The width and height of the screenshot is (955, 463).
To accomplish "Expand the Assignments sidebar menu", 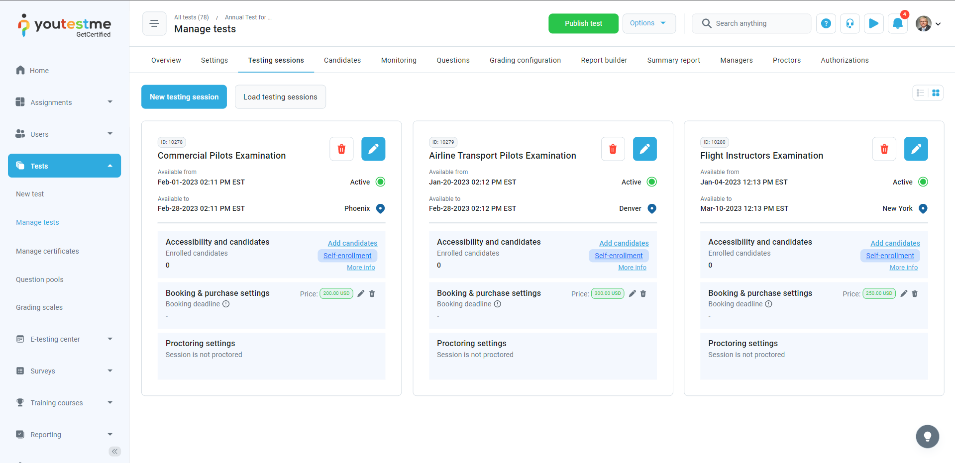I will 64,102.
